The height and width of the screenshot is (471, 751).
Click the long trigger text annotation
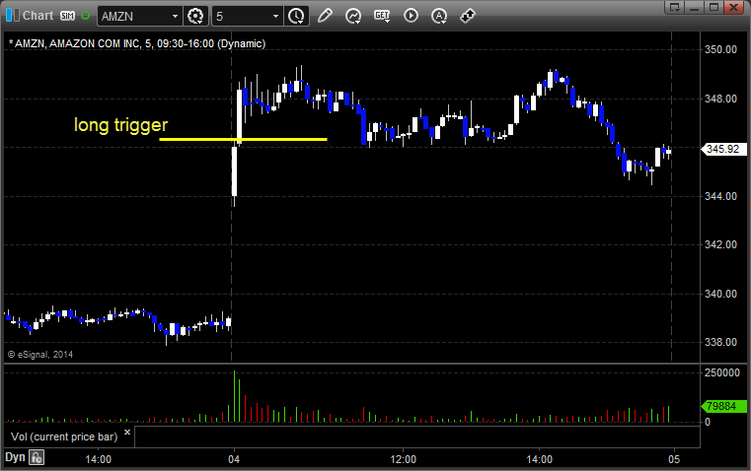point(120,125)
